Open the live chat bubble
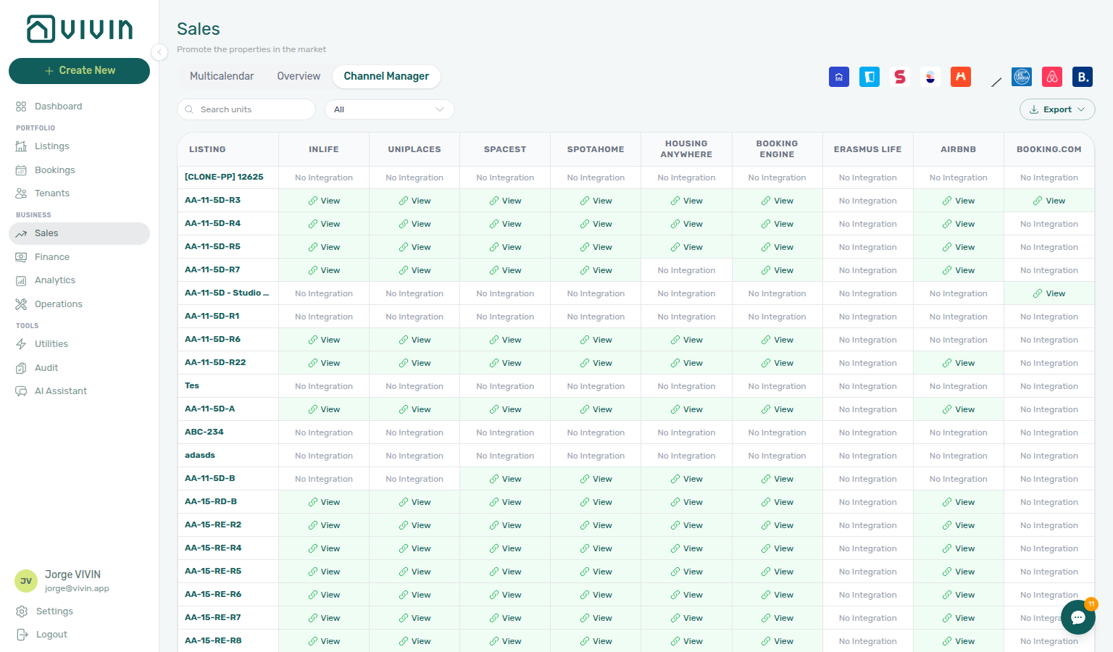 click(1078, 617)
